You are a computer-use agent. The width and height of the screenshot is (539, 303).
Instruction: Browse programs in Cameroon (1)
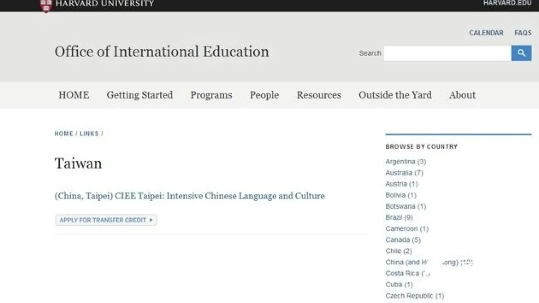click(x=407, y=228)
